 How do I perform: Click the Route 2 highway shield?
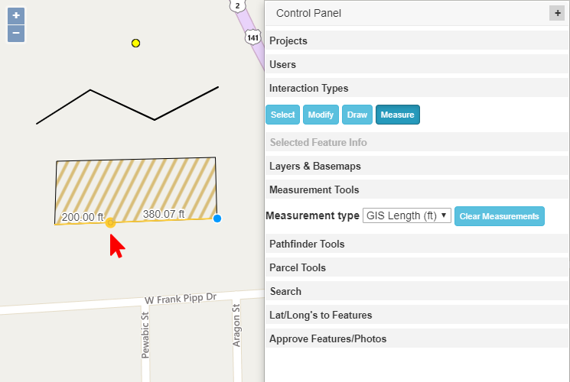(237, 5)
